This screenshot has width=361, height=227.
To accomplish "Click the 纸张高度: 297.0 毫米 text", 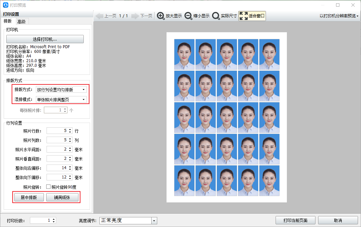I will [26, 65].
